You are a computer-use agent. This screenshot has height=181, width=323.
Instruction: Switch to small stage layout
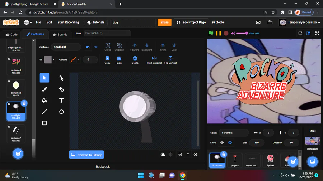pos(300,33)
